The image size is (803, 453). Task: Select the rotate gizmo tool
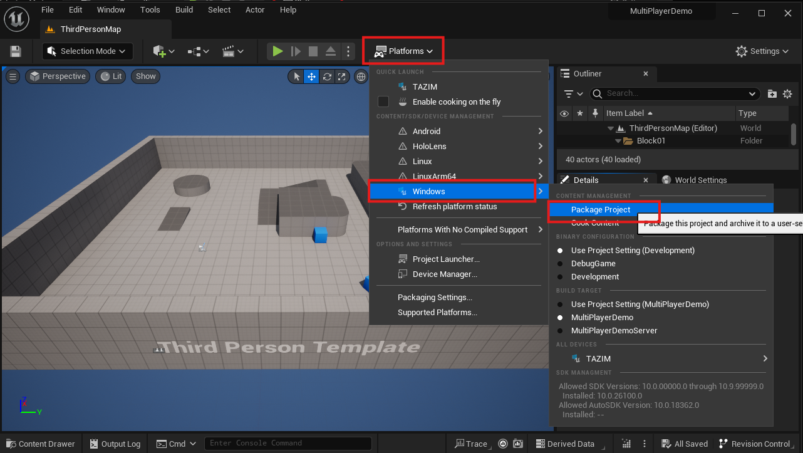click(x=326, y=76)
